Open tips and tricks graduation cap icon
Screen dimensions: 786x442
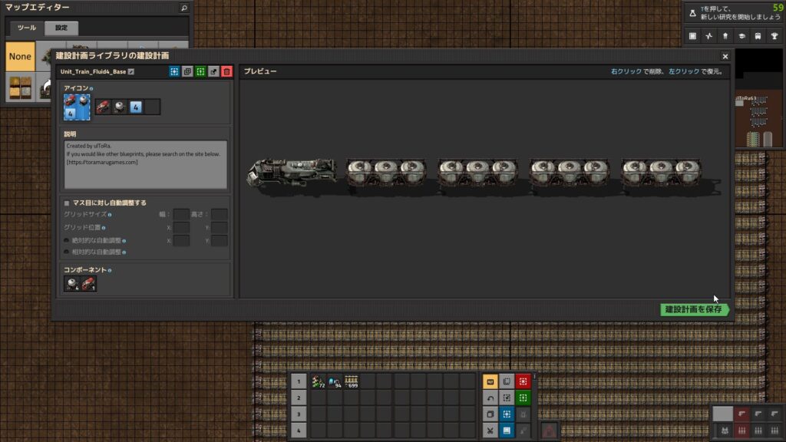[742, 36]
